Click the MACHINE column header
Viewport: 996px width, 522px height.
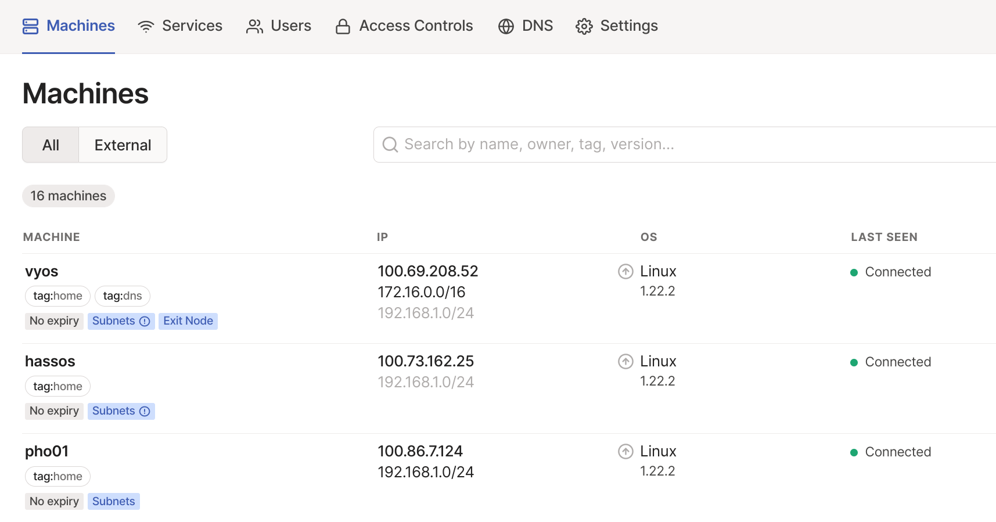point(52,237)
